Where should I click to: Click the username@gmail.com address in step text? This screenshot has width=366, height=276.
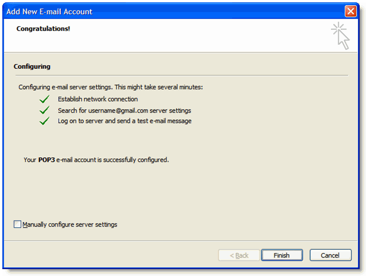tap(118, 111)
